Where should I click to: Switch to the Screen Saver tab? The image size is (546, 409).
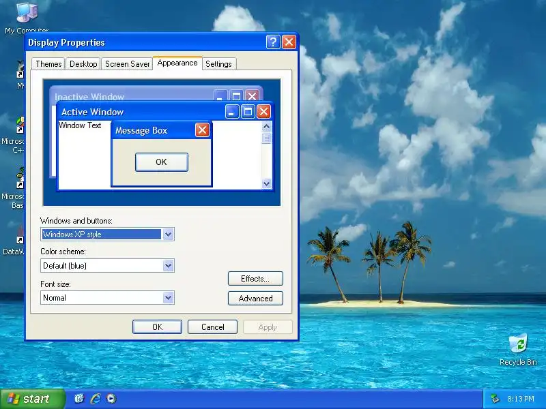coord(127,64)
